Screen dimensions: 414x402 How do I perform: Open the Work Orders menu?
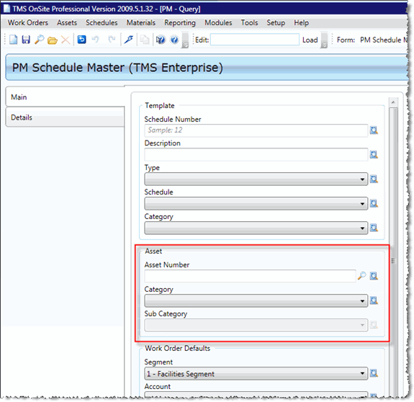tap(28, 23)
